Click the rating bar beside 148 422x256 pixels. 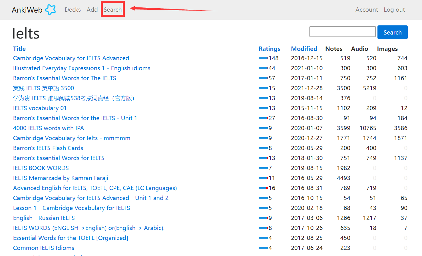click(263, 58)
